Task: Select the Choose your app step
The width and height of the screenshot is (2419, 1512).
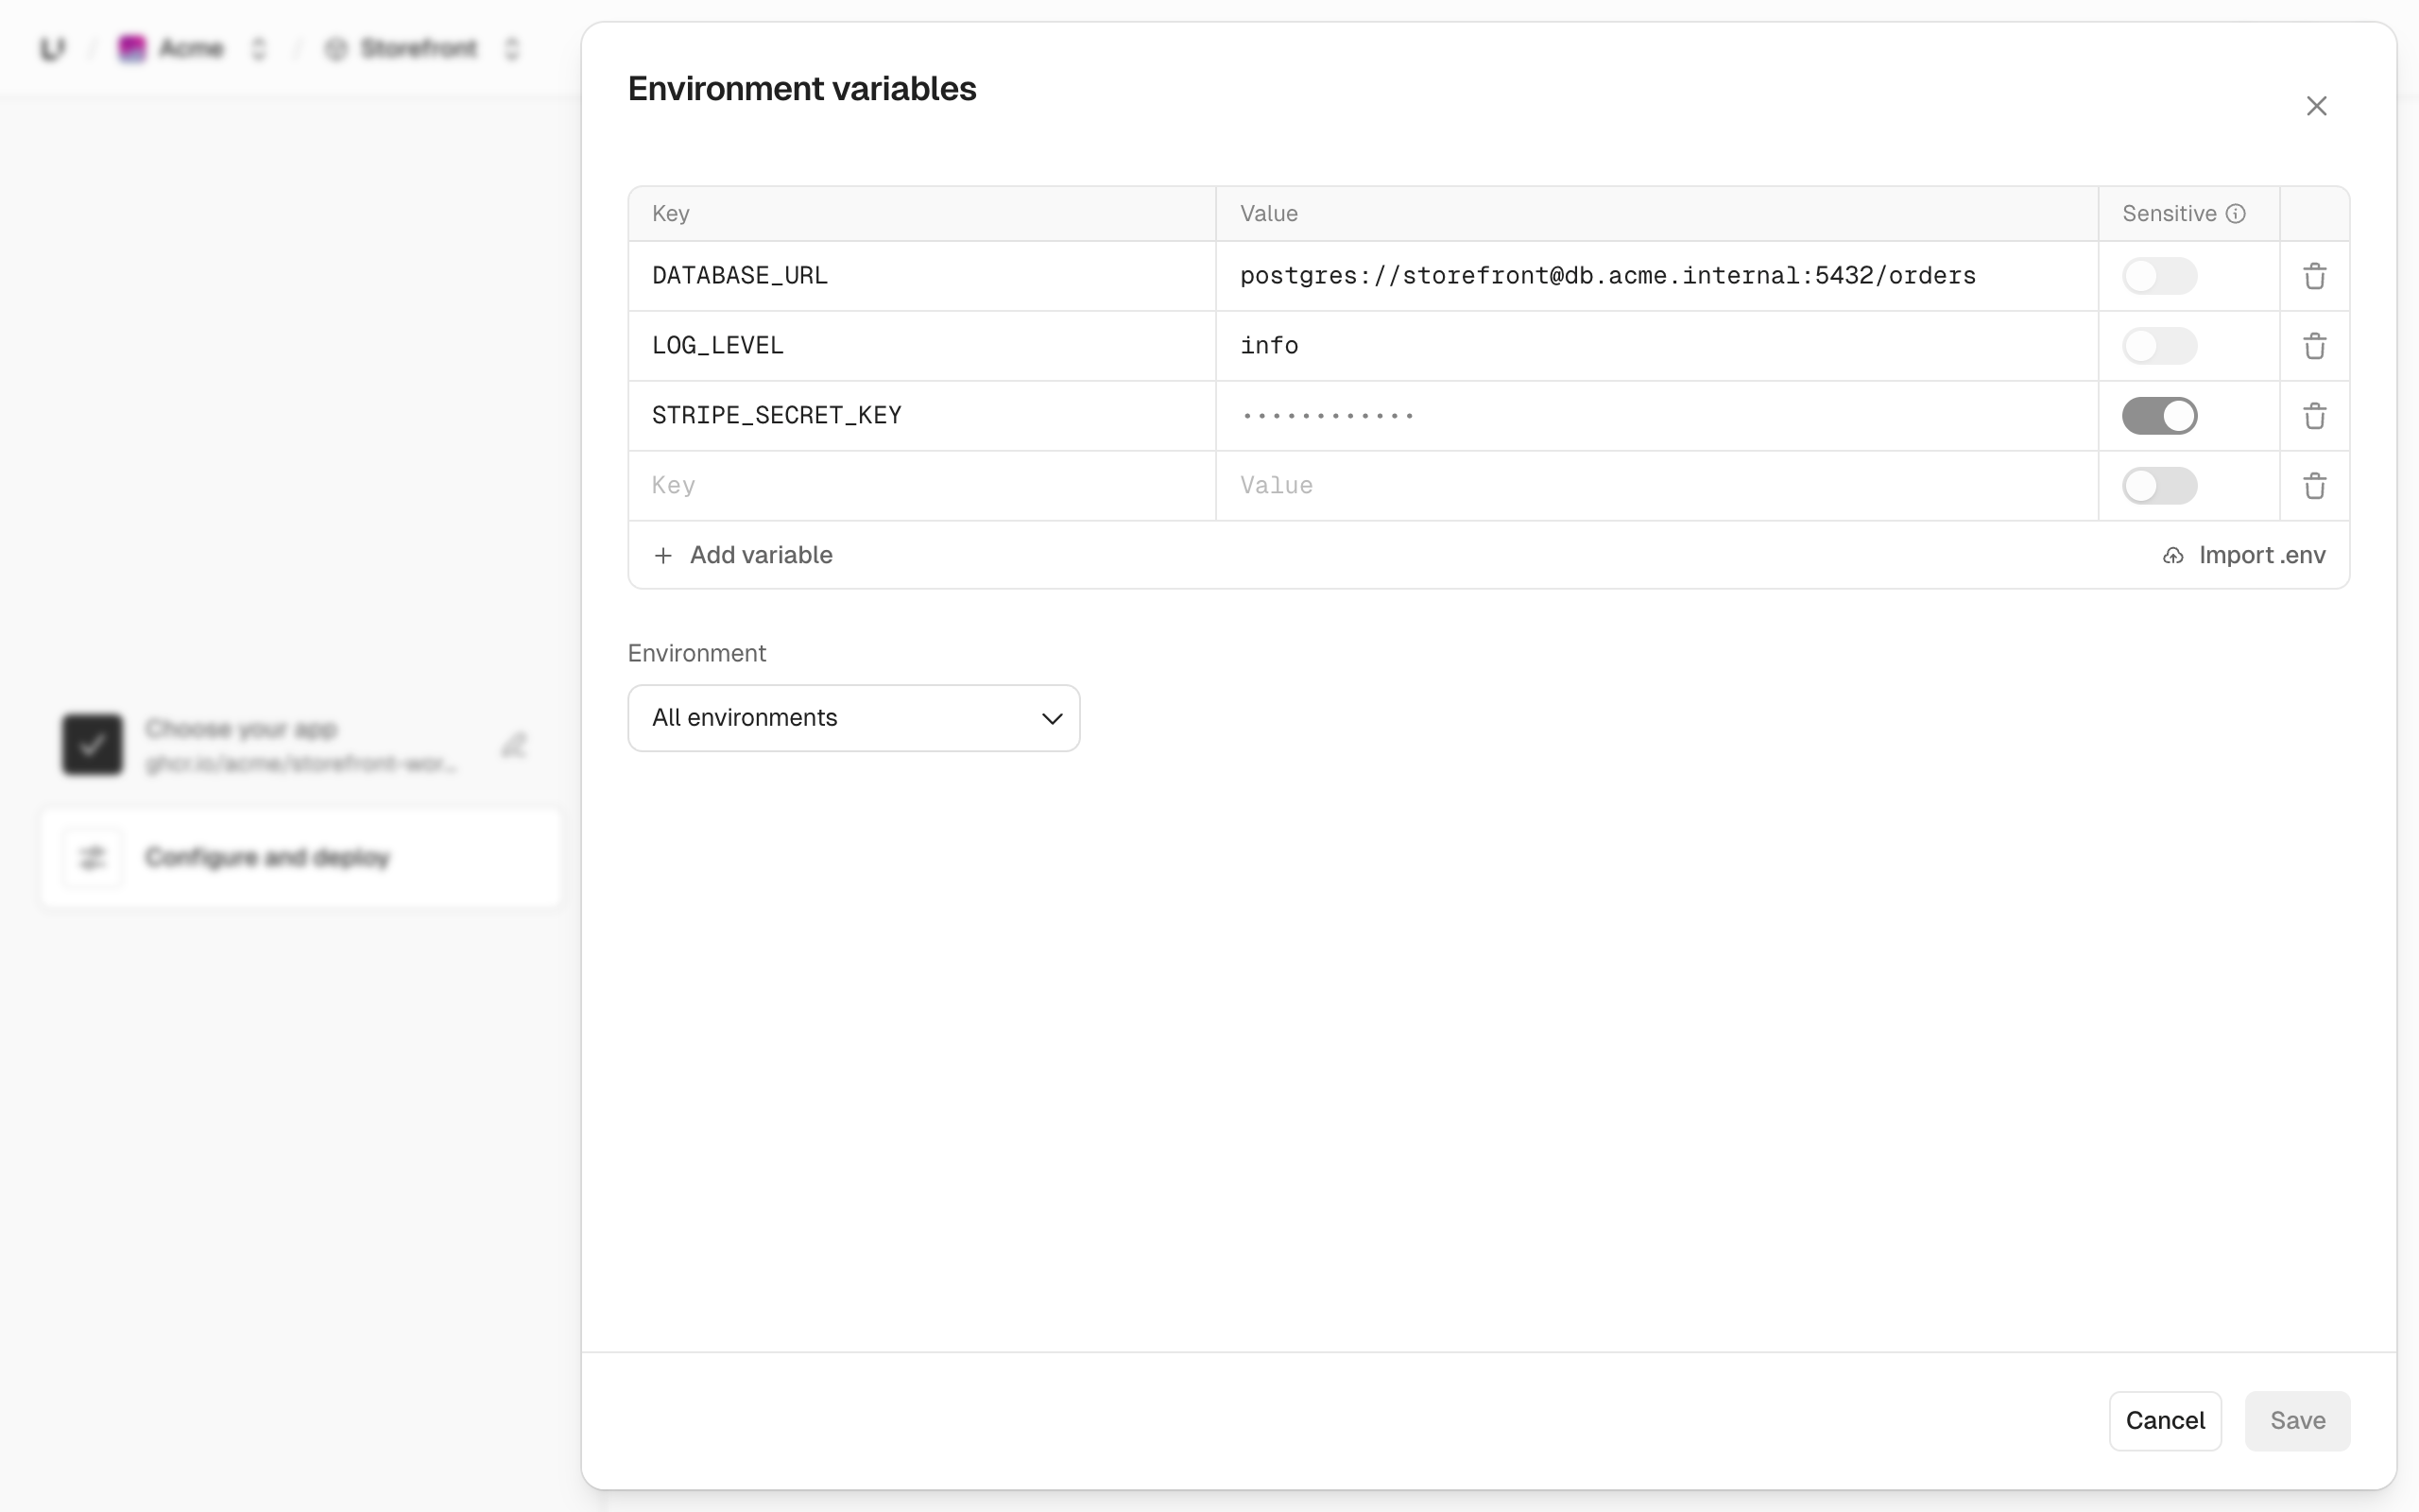Action: pyautogui.click(x=300, y=745)
